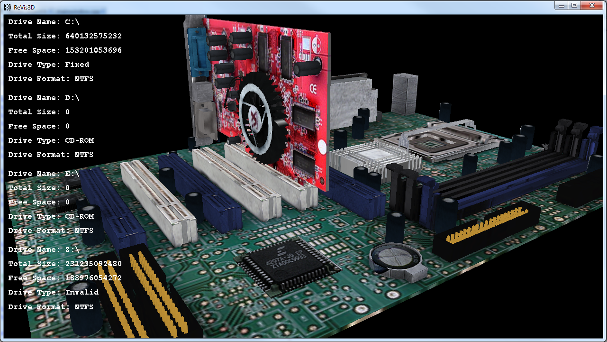The image size is (607, 342).
Task: Click the ReVis3D application icon in title bar
Action: coord(8,7)
